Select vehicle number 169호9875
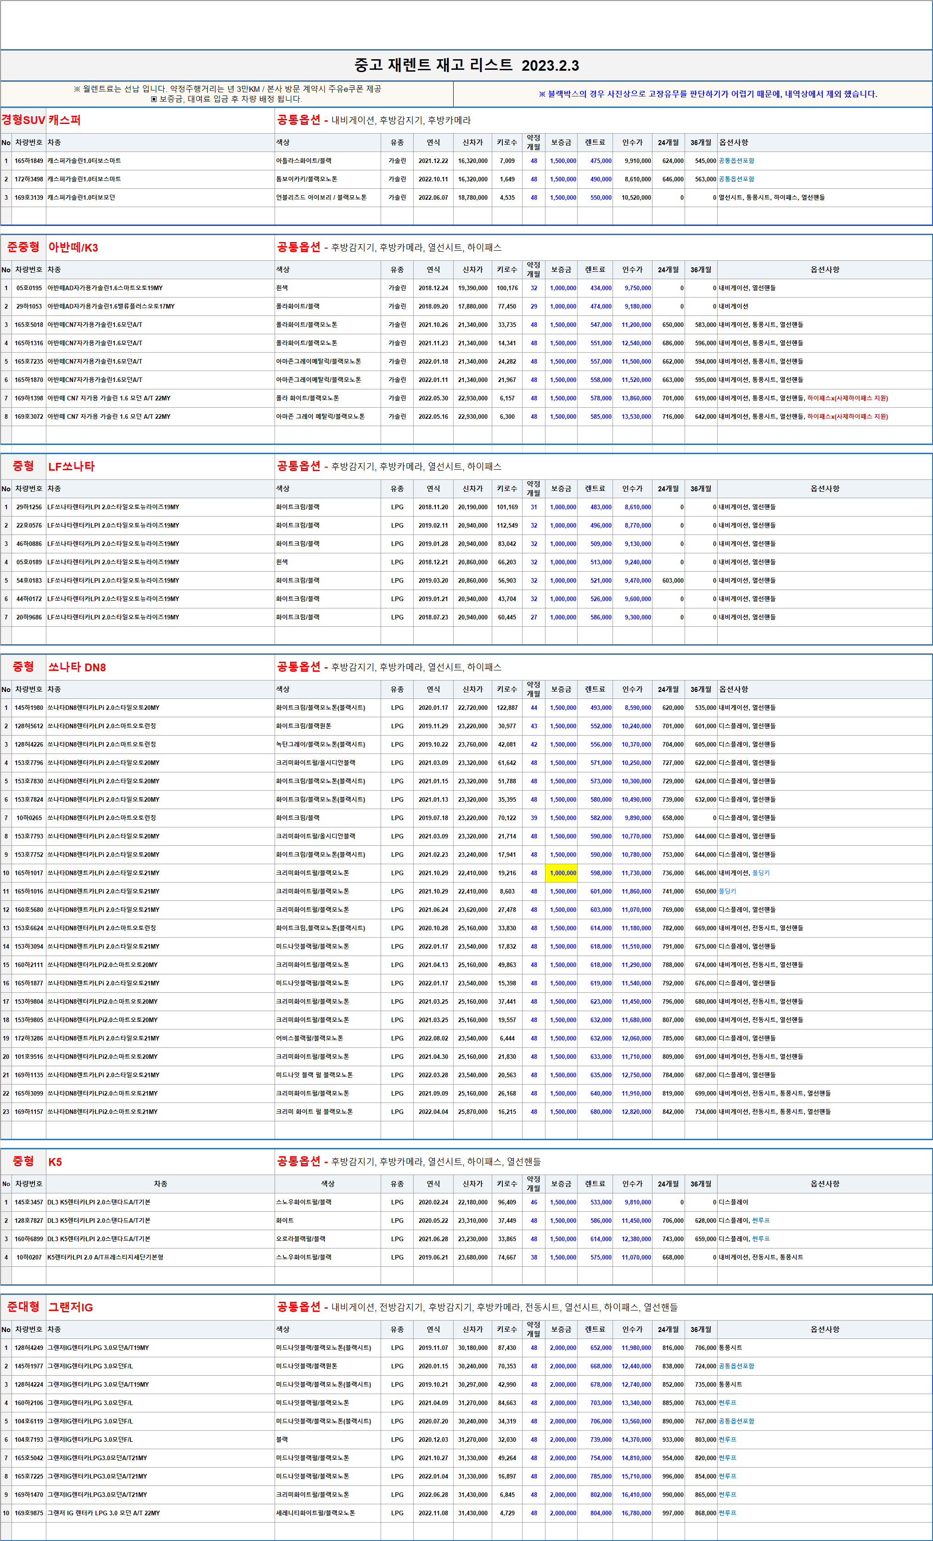Image resolution: width=933 pixels, height=1541 pixels. (29, 1513)
